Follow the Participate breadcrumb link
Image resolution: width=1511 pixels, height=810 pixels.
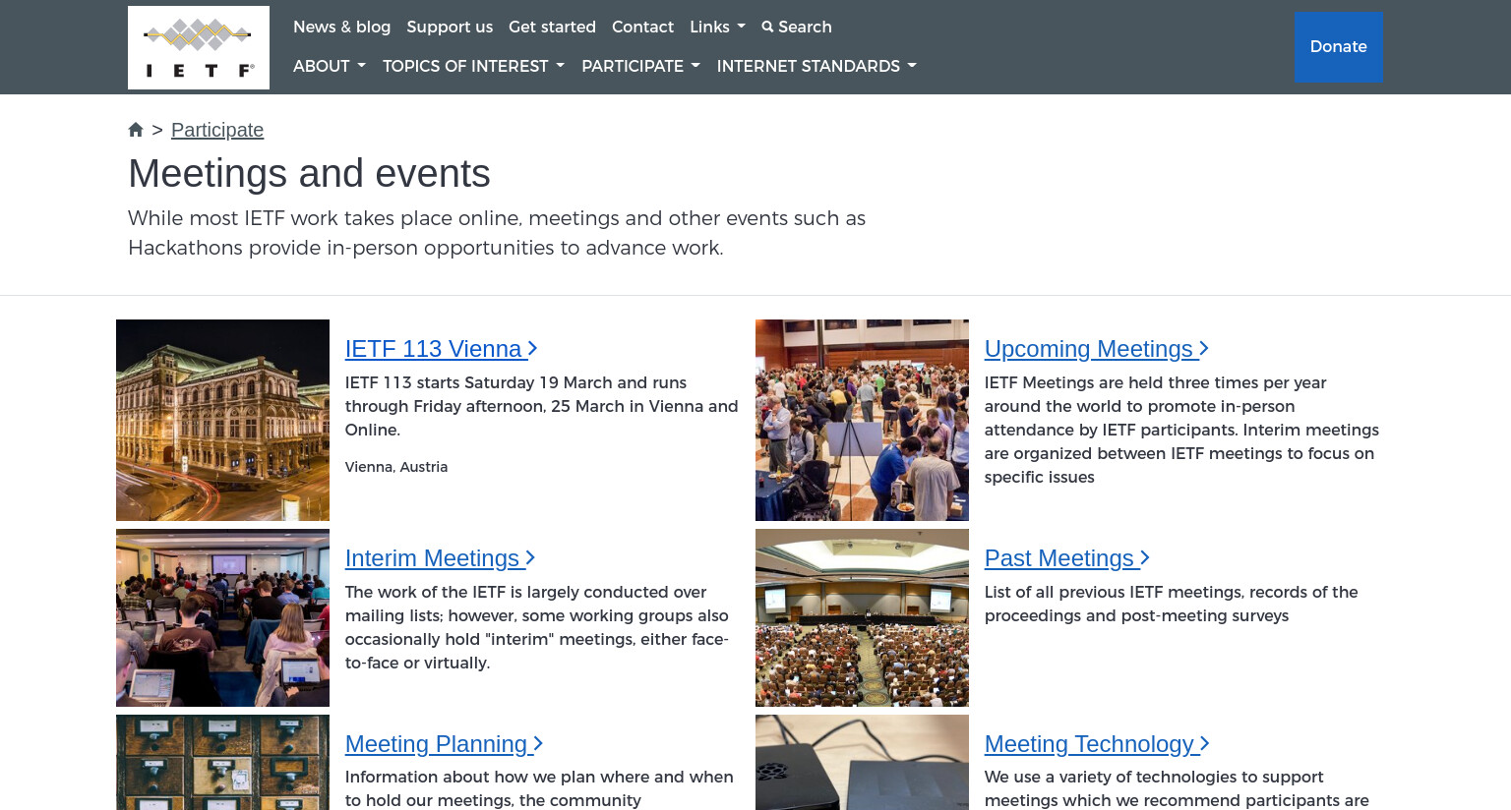[x=217, y=130]
